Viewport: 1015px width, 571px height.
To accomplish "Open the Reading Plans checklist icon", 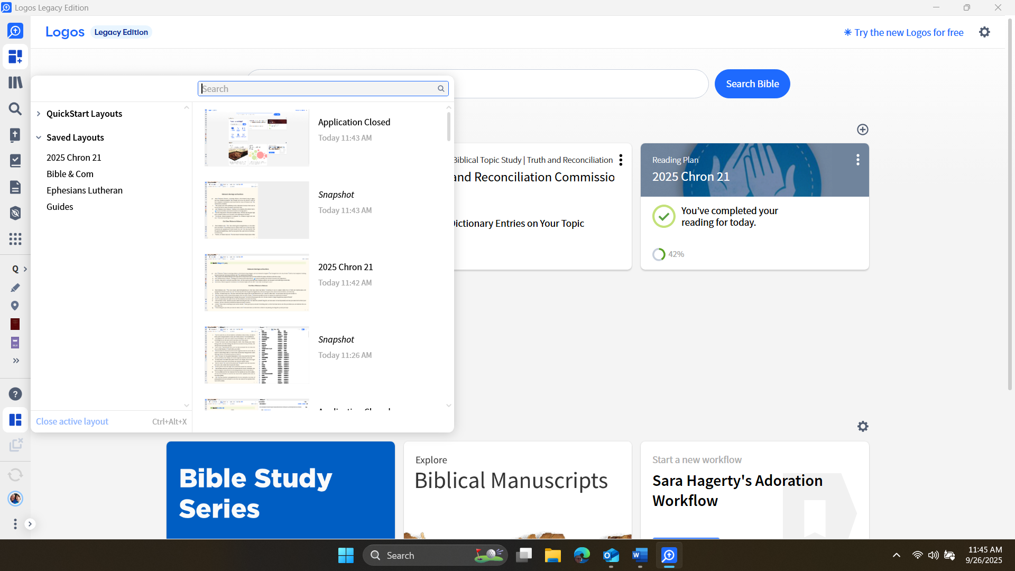I will tap(15, 161).
